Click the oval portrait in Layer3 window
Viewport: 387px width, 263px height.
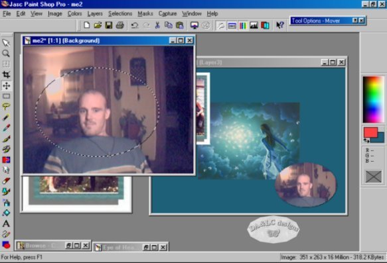tap(305, 184)
